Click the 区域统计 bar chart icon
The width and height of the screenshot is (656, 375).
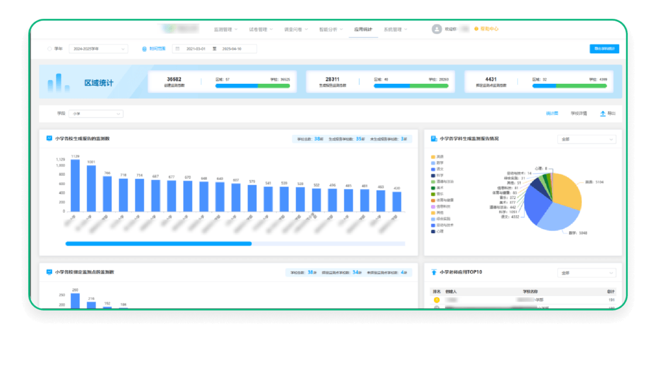click(x=59, y=83)
